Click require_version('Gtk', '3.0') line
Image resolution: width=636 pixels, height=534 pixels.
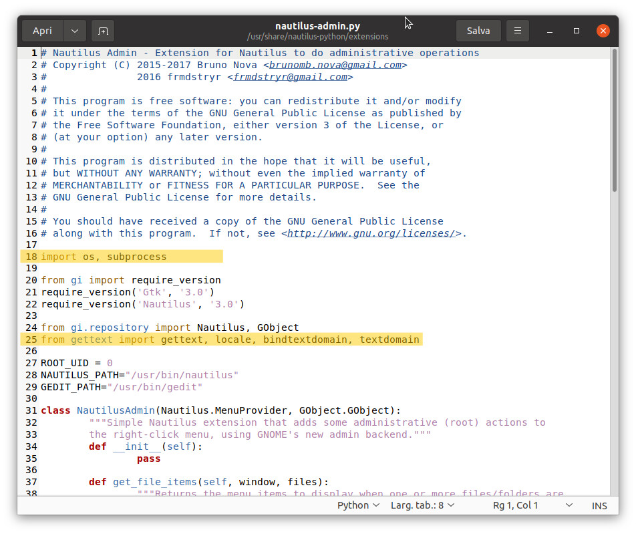tap(128, 292)
